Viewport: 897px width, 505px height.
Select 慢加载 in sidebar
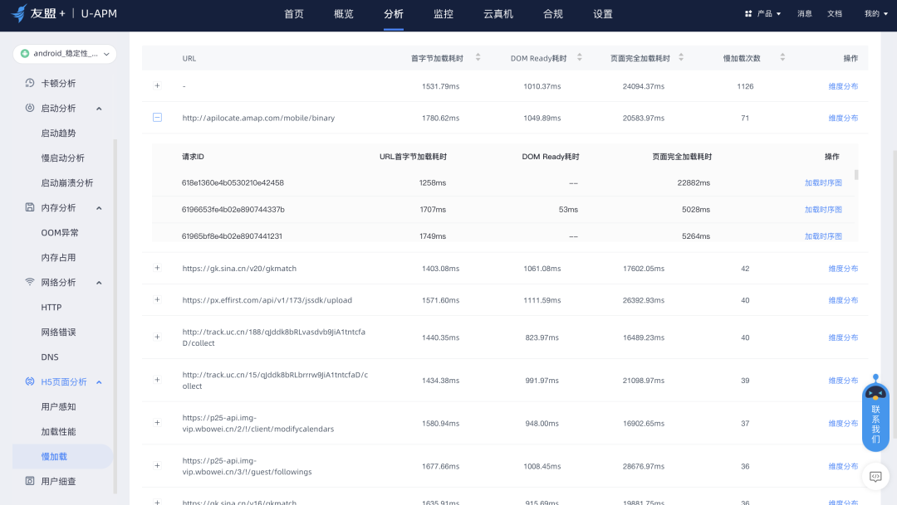click(63, 456)
